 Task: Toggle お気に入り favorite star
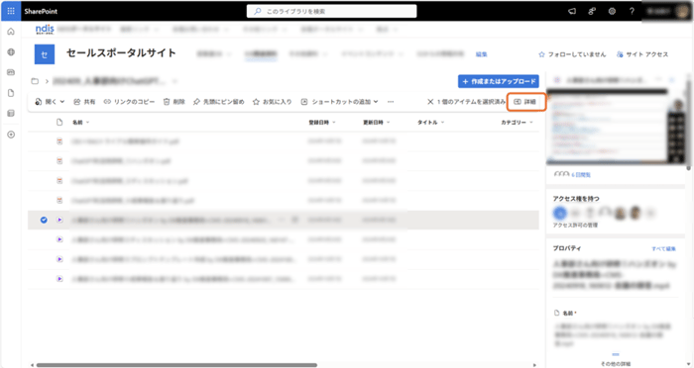pyautogui.click(x=273, y=102)
